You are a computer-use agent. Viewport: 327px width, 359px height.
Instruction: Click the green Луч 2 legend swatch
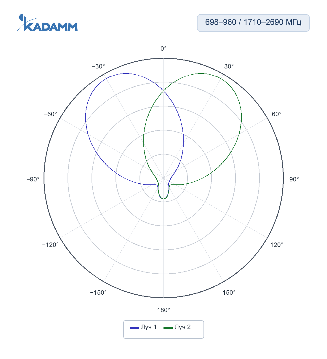[168, 328]
